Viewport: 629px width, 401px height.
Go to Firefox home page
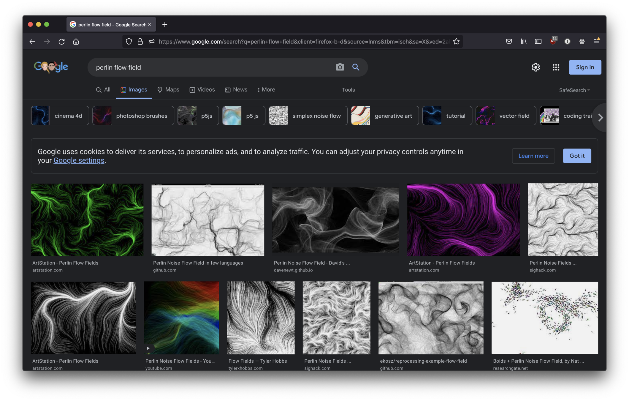click(76, 42)
